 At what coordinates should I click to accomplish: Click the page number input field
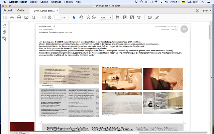(x=58, y=17)
